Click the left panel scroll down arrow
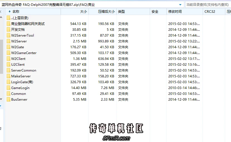 1,99
